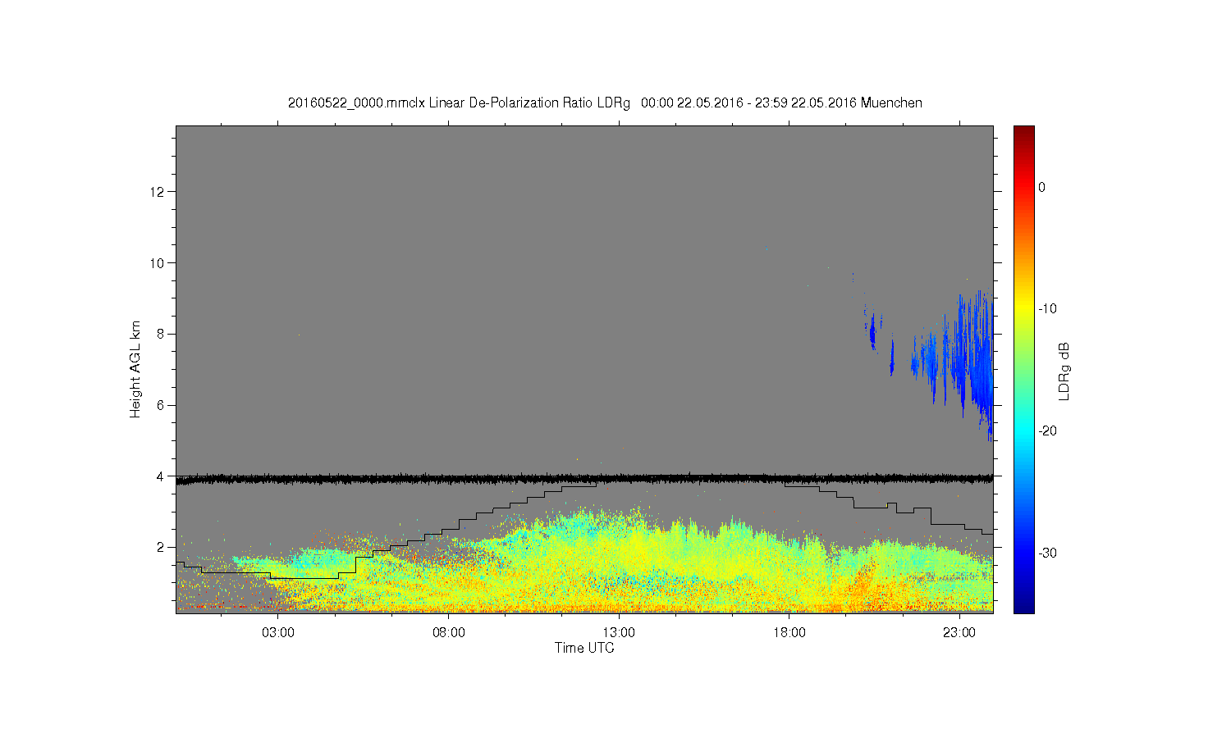Click the height tick label 2

pos(161,547)
